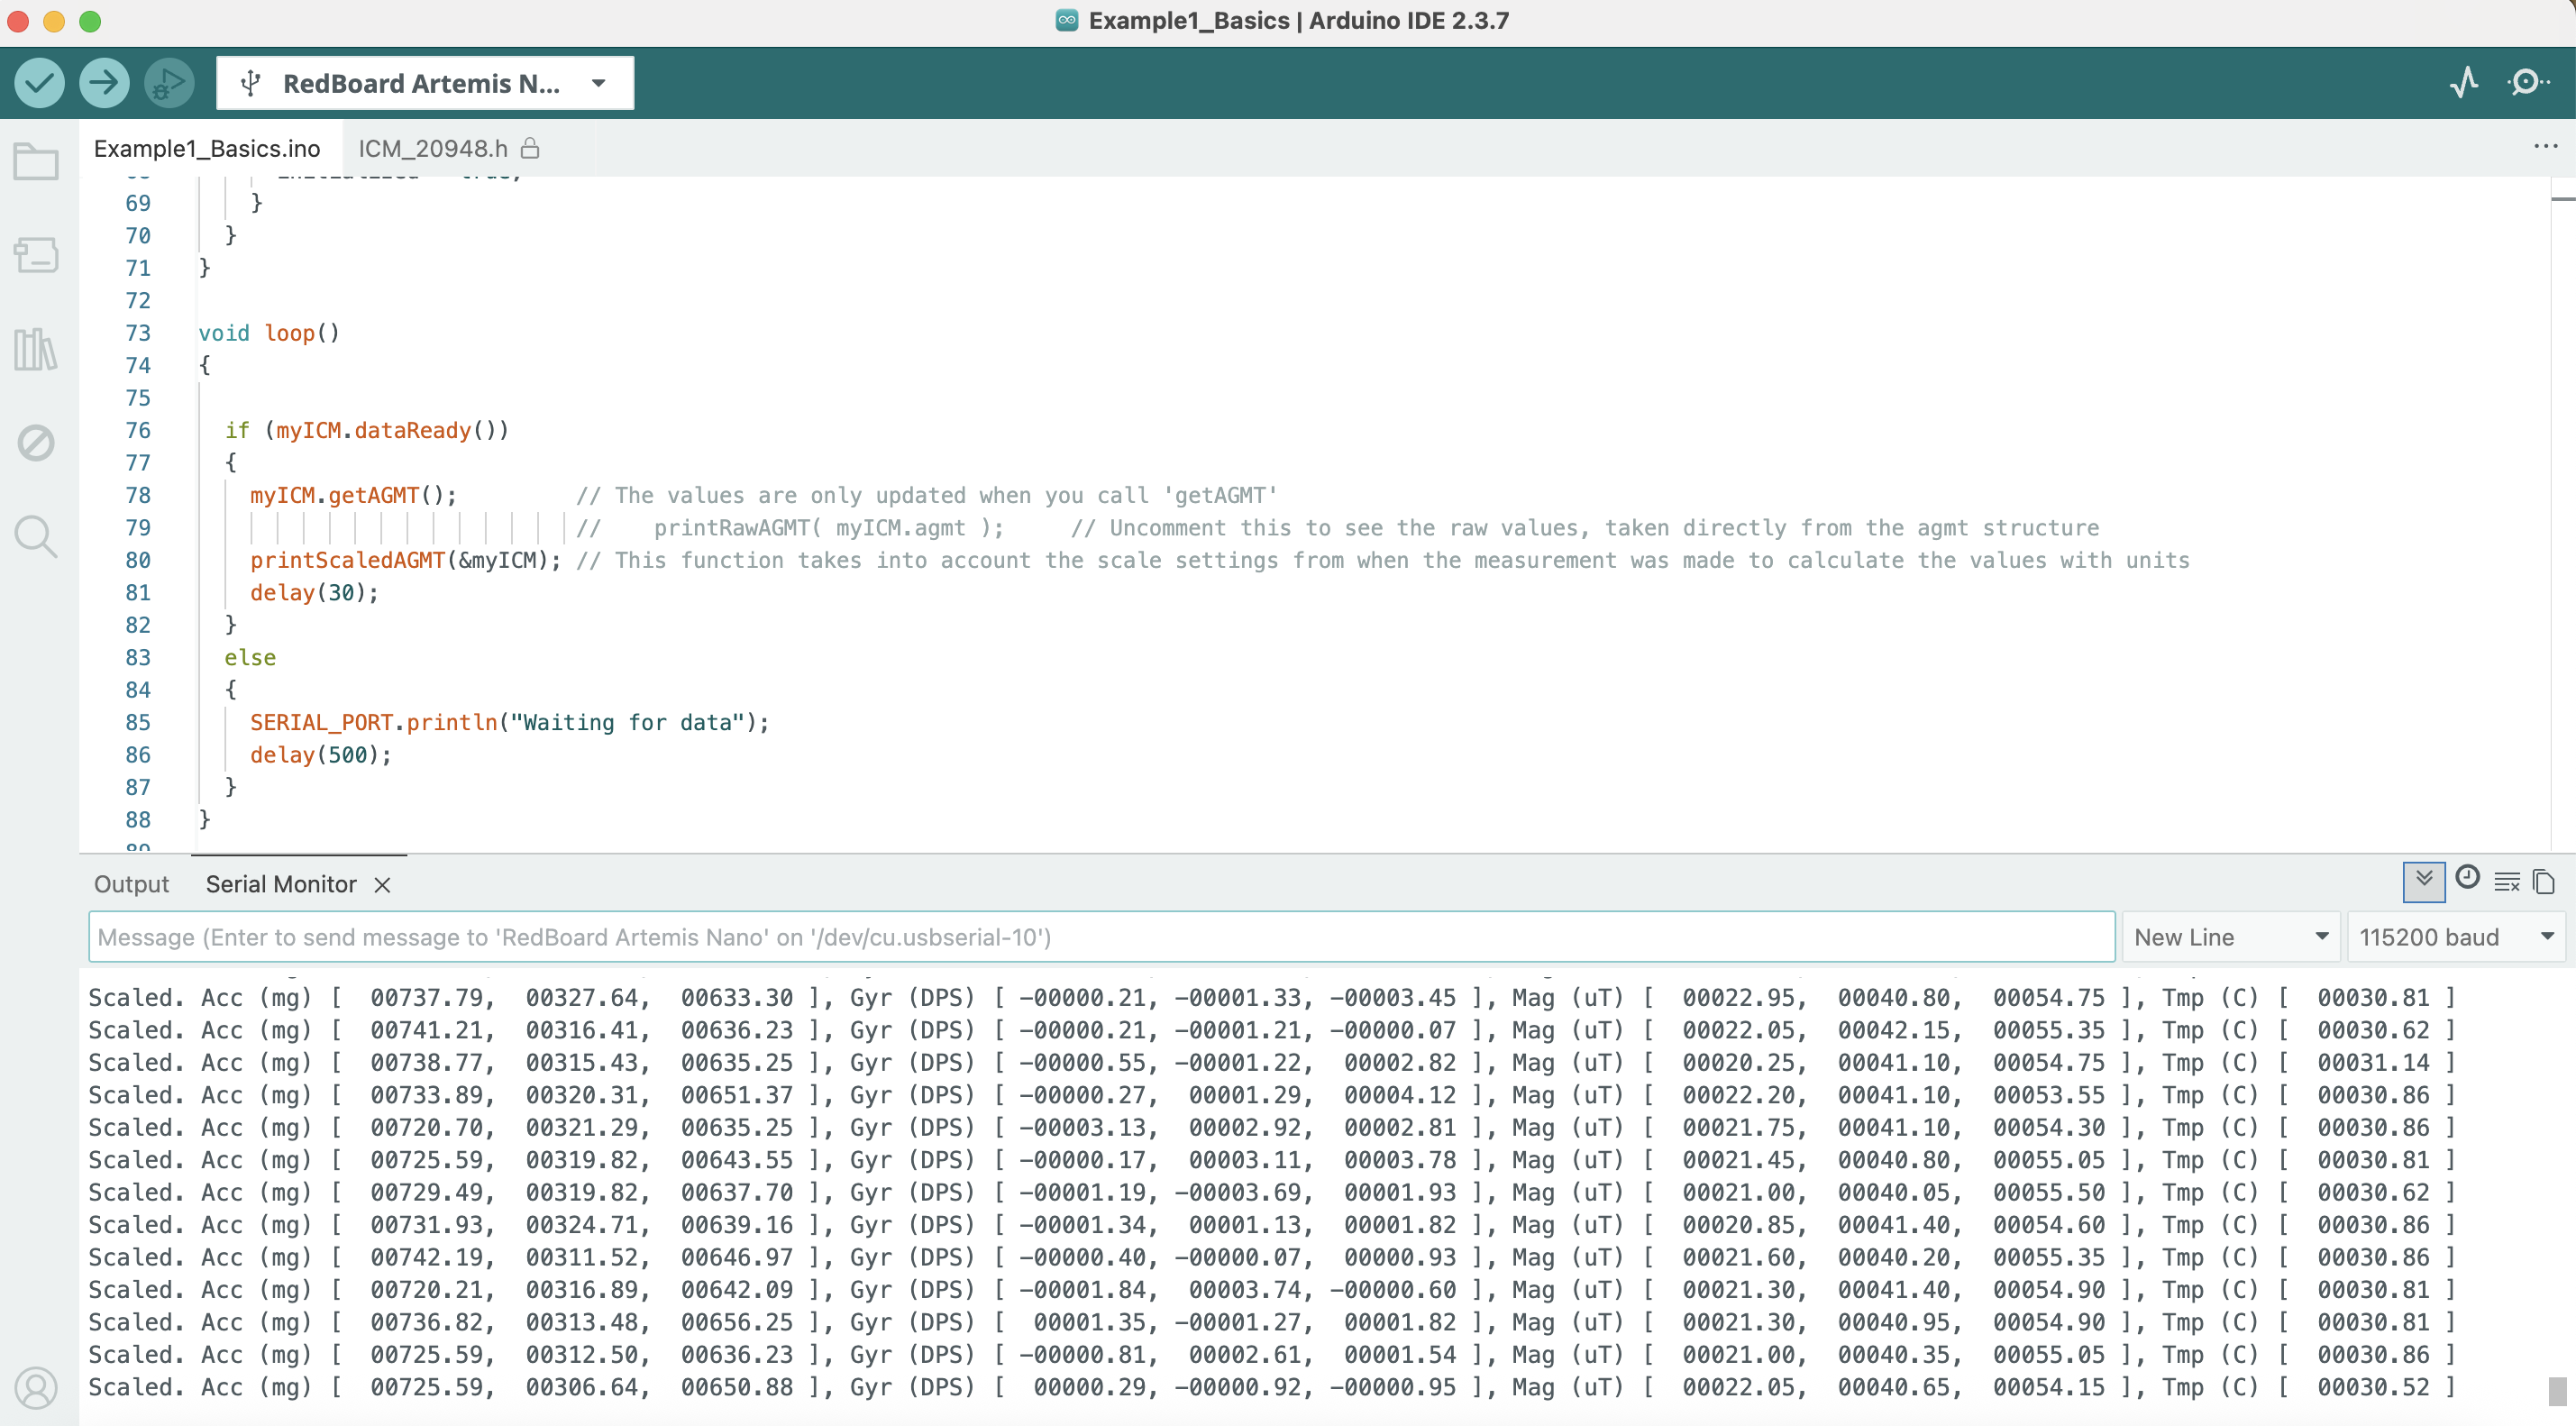Open the Search magnifier sidebar icon
Image resolution: width=2576 pixels, height=1426 pixels.
[x=36, y=537]
